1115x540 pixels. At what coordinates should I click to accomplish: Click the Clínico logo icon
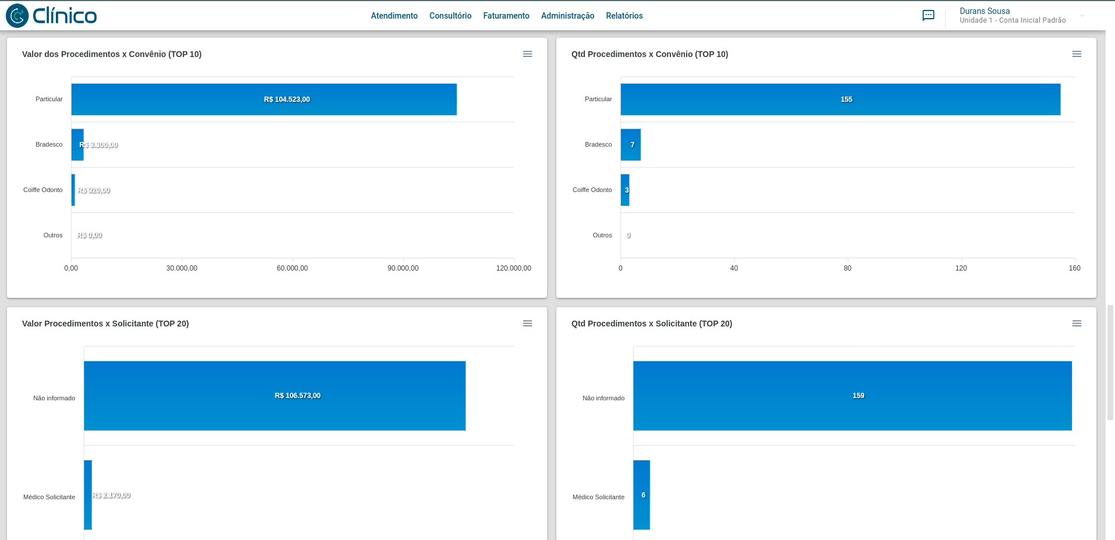click(17, 16)
